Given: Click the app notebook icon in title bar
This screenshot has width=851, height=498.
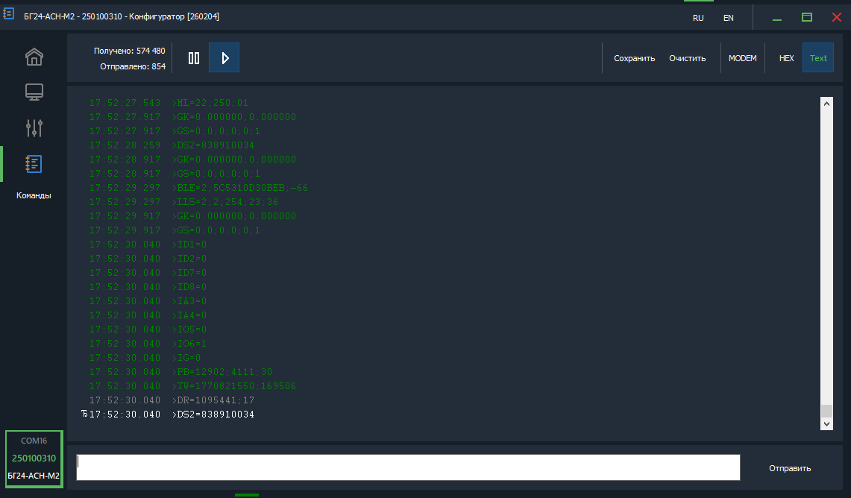Looking at the screenshot, I should [9, 16].
